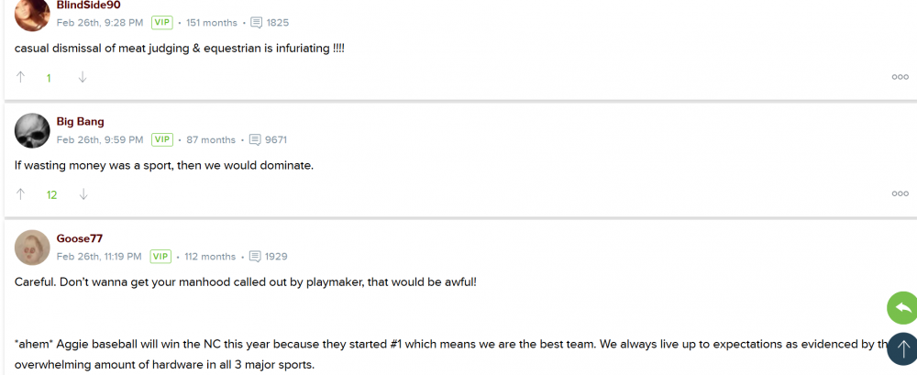The width and height of the screenshot is (917, 375).
Task: Click Big Bang's skull avatar
Action: click(32, 131)
